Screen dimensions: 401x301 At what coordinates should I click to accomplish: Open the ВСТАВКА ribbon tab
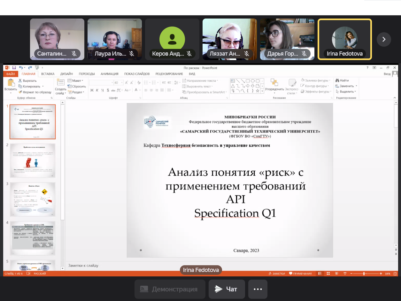48,74
